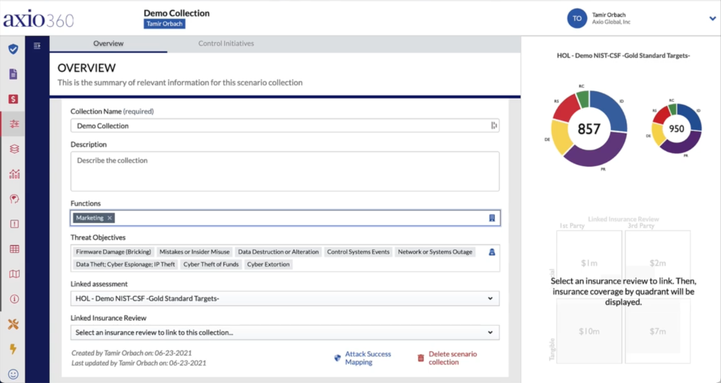
Task: Click the Collection Name input field
Action: pyautogui.click(x=285, y=125)
